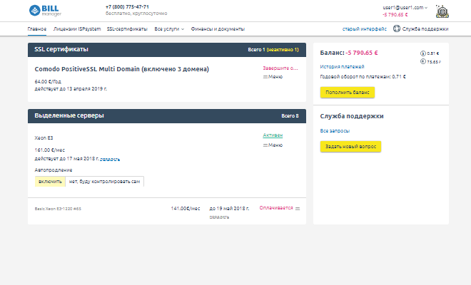Go to the Главное tab
471x285 pixels.
[37, 29]
